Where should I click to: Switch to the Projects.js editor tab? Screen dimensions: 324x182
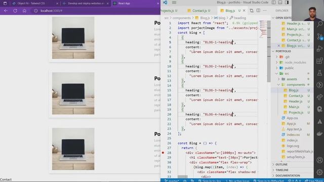[169, 11]
